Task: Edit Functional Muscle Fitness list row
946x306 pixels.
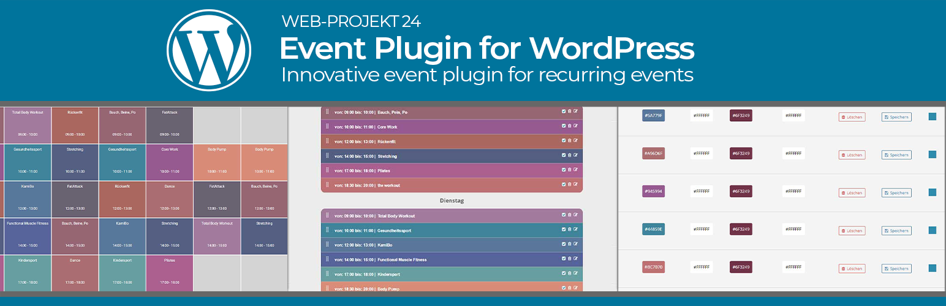Action: tap(575, 259)
